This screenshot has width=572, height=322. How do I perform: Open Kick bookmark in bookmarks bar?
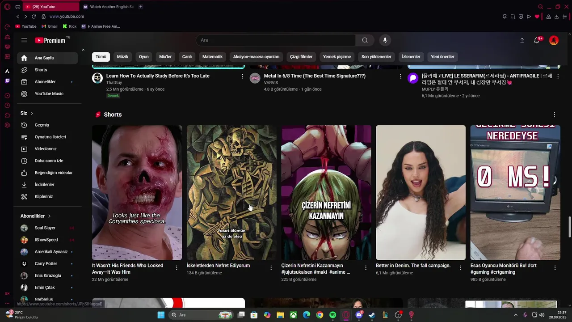[x=70, y=26]
